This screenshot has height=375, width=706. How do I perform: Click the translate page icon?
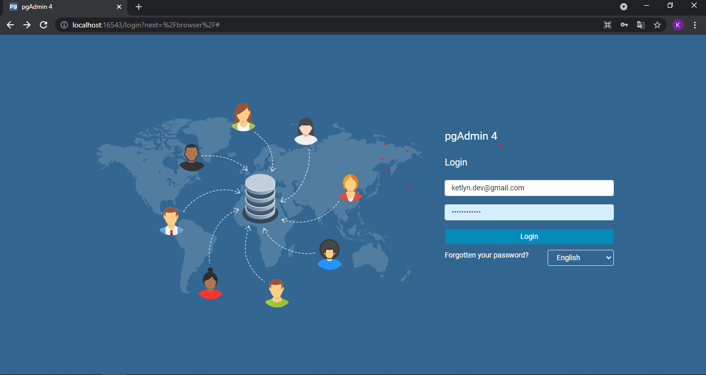tap(641, 25)
